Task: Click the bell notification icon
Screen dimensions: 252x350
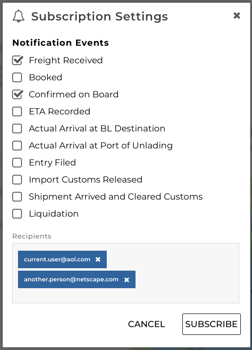Action: point(19,16)
